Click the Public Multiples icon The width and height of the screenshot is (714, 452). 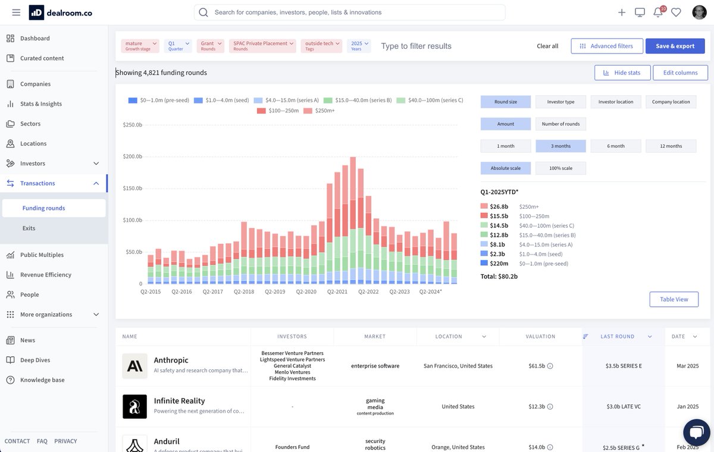pyautogui.click(x=10, y=255)
